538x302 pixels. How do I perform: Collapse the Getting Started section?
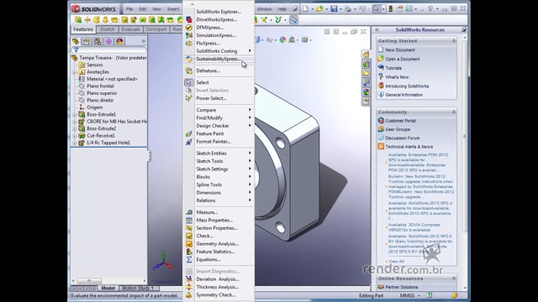454,41
